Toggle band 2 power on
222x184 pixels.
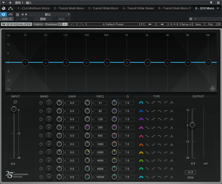click(41, 111)
